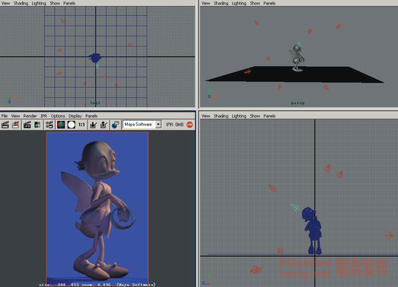The width and height of the screenshot is (398, 287).
Task: Click the 1:1 real size button
Action: [x=81, y=125]
